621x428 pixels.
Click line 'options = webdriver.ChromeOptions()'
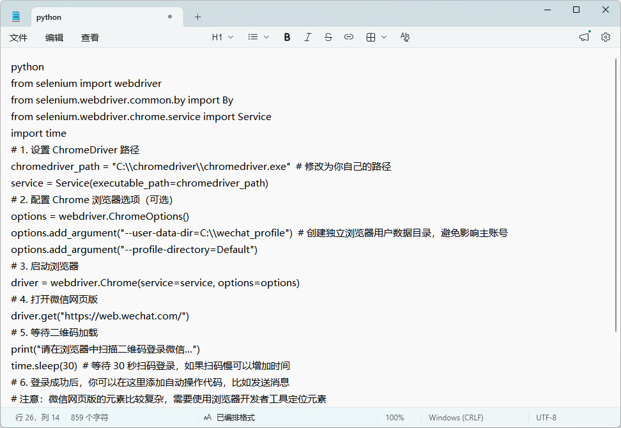pos(100,217)
